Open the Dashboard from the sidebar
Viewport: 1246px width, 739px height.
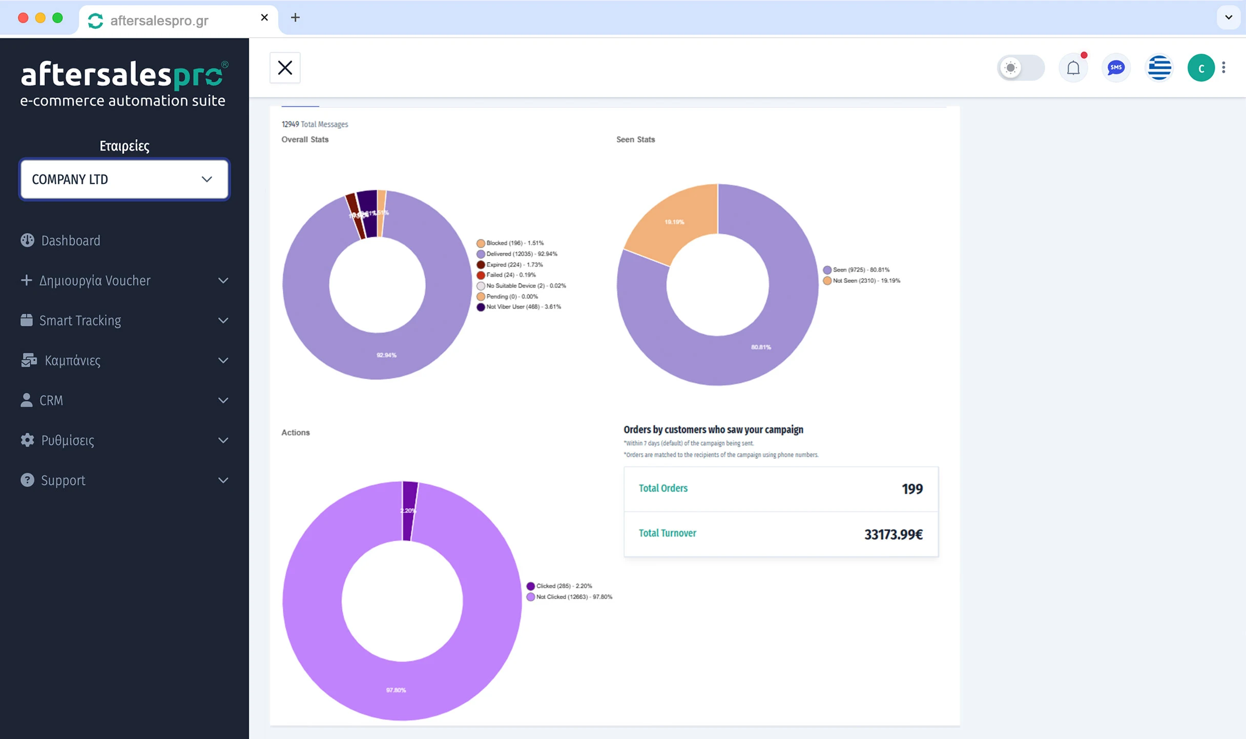point(71,240)
